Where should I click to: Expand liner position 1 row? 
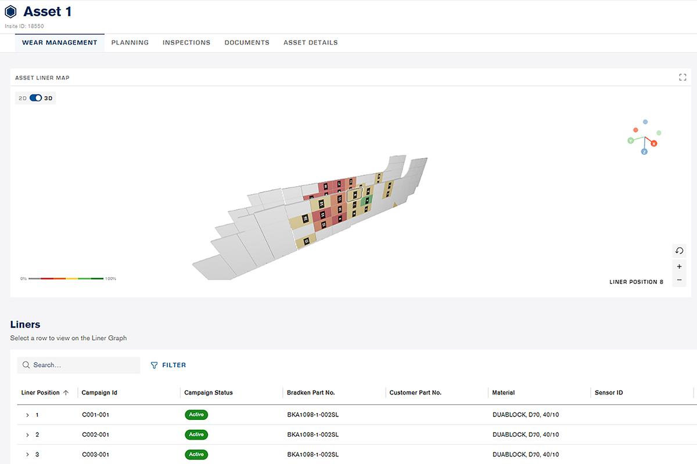[27, 415]
